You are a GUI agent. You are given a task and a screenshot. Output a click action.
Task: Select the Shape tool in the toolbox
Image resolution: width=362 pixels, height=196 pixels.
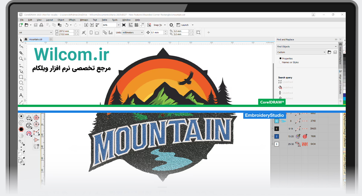[21, 46]
